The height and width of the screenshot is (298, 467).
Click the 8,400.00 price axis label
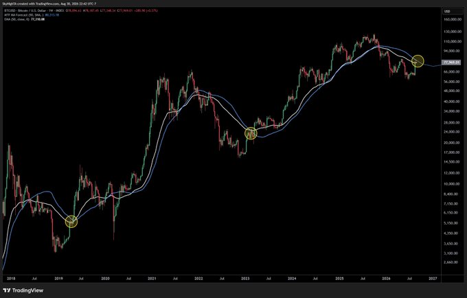452,194
